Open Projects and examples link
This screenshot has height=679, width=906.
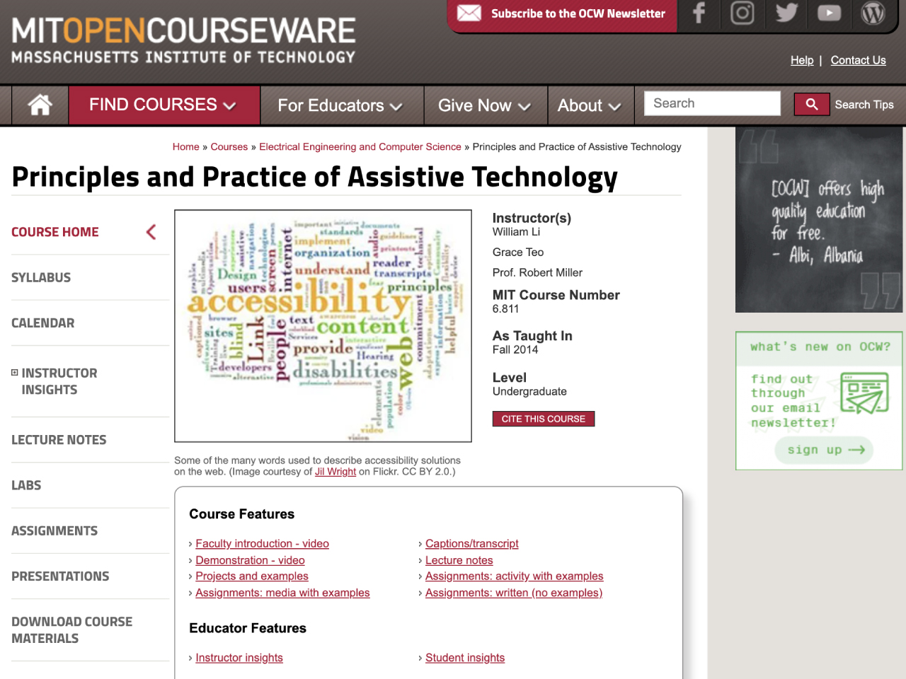coord(252,576)
